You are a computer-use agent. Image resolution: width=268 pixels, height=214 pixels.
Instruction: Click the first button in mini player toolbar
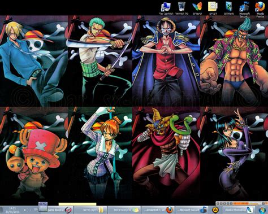click(x=218, y=203)
